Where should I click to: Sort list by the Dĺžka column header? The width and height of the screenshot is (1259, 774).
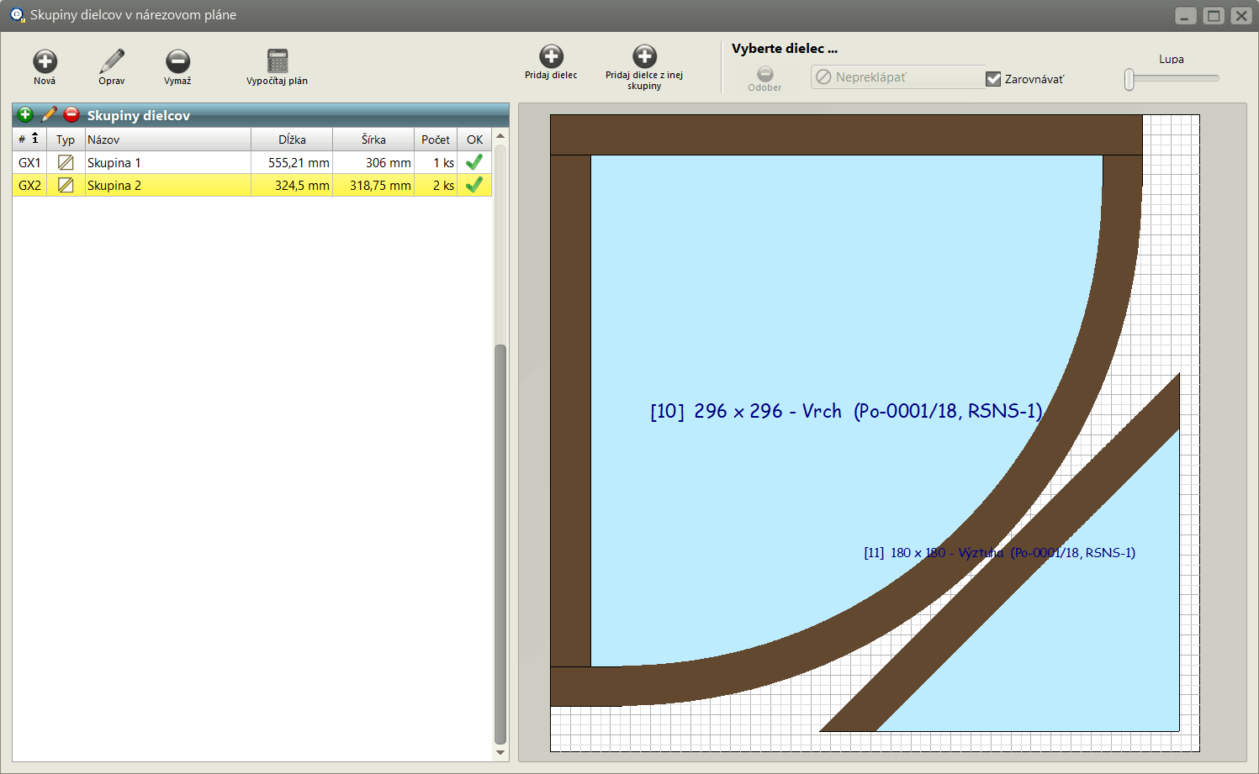pos(292,140)
